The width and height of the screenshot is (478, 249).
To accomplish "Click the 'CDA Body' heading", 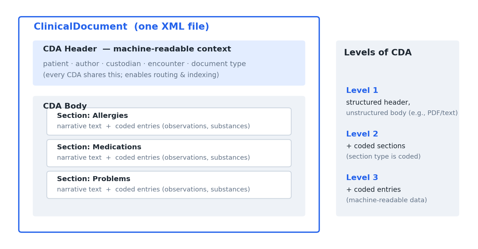I will 65,106.
